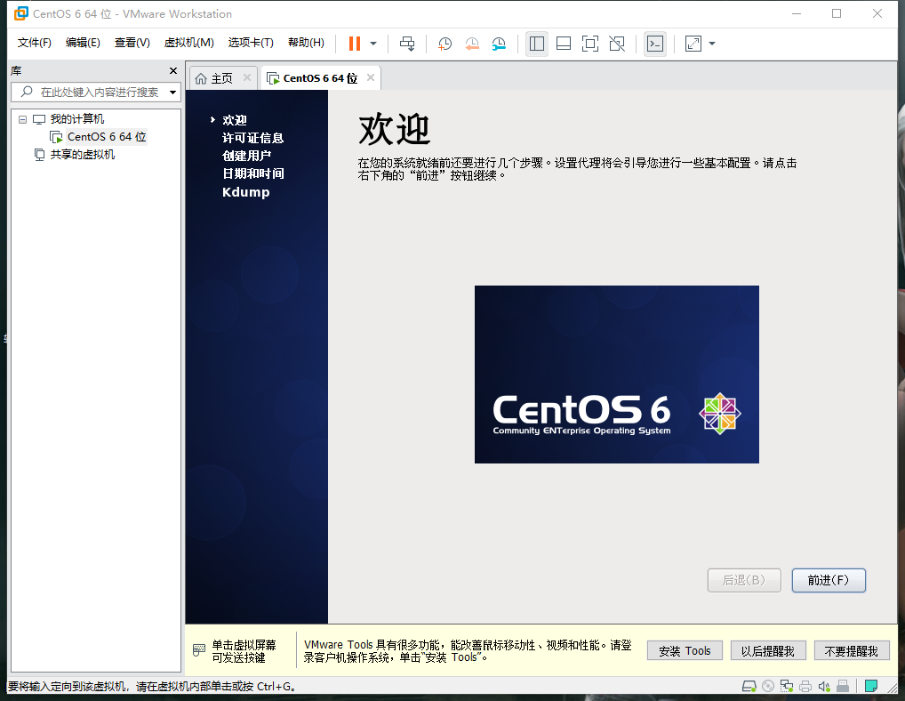Open the 帮助(H) menu
Screen dimensions: 905x701
coord(306,43)
